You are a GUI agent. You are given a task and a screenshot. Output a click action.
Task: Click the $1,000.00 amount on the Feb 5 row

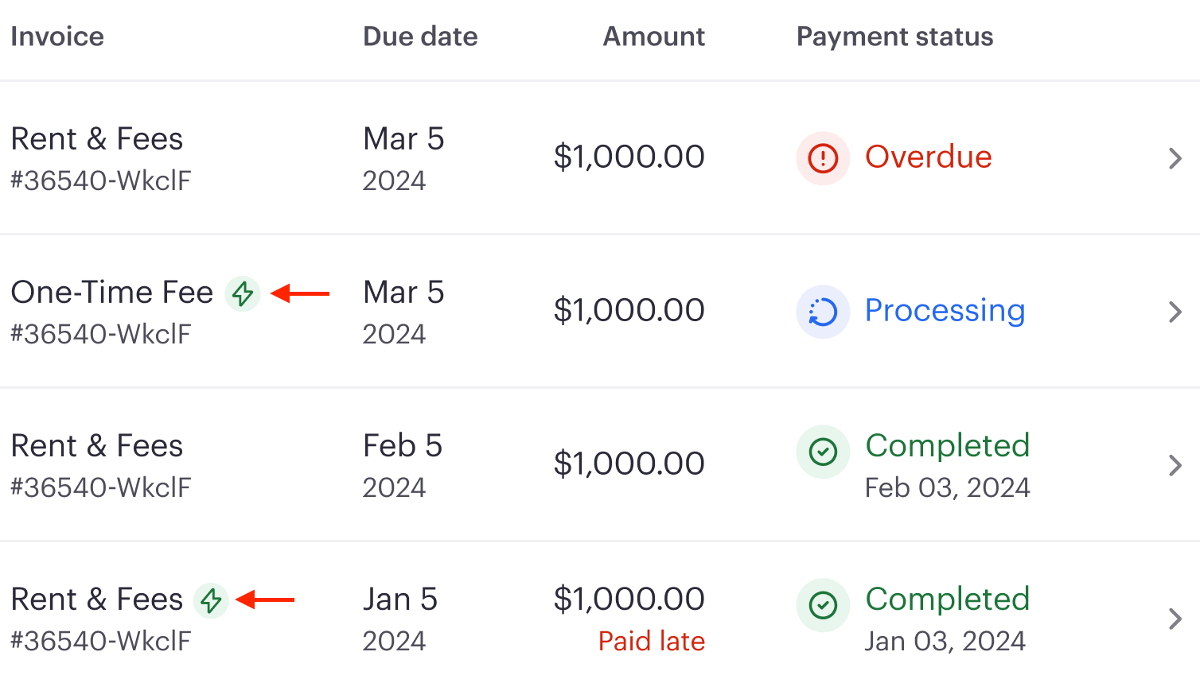pos(629,463)
